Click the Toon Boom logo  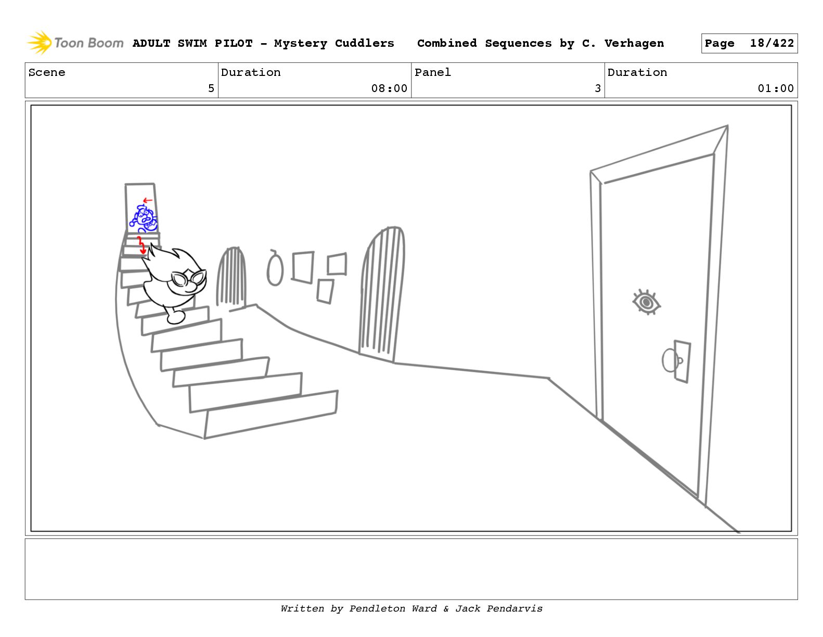click(x=75, y=43)
